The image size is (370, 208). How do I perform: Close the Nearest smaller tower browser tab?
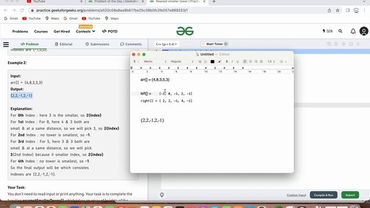coord(204,2)
